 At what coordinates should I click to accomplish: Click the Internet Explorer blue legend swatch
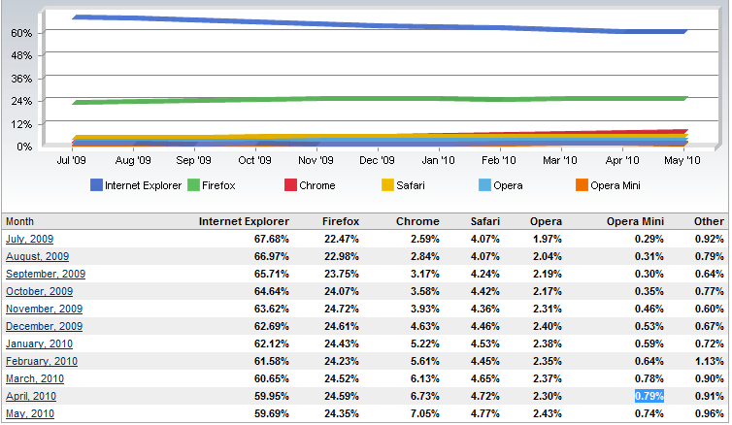coord(96,185)
